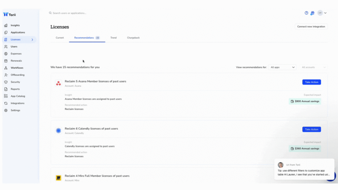Viewport: 338px width, 190px height.
Task: Click the $360 Annual savings badge
Action: coord(305,149)
